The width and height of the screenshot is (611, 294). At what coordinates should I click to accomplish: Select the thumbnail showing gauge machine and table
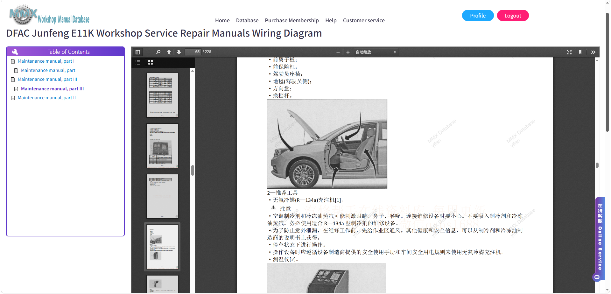point(162,146)
